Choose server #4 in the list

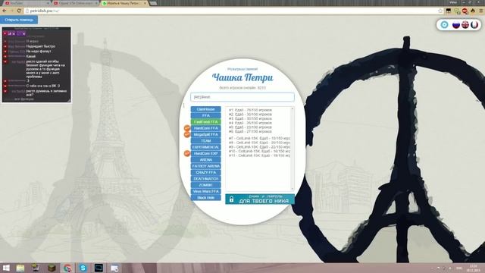coord(250,123)
